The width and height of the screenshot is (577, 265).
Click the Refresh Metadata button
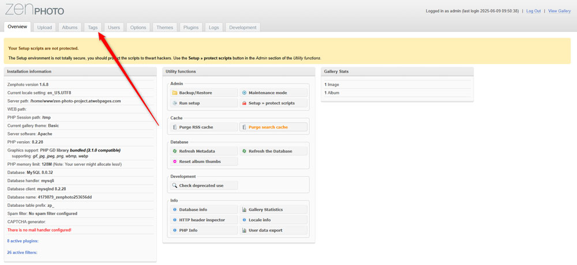click(x=204, y=151)
